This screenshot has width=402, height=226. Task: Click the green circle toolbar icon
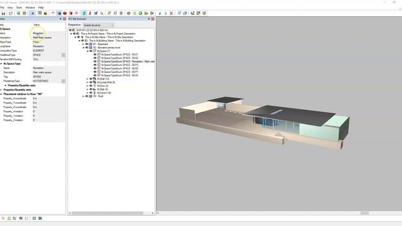[x=141, y=13]
